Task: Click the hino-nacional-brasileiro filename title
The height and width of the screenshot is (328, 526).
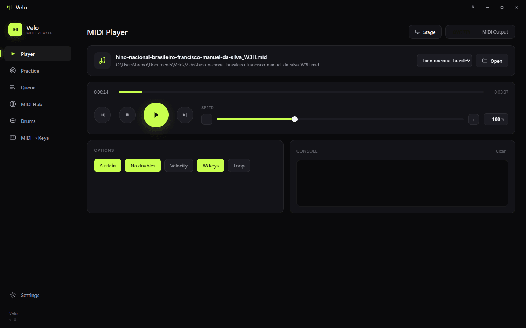Action: (191, 57)
